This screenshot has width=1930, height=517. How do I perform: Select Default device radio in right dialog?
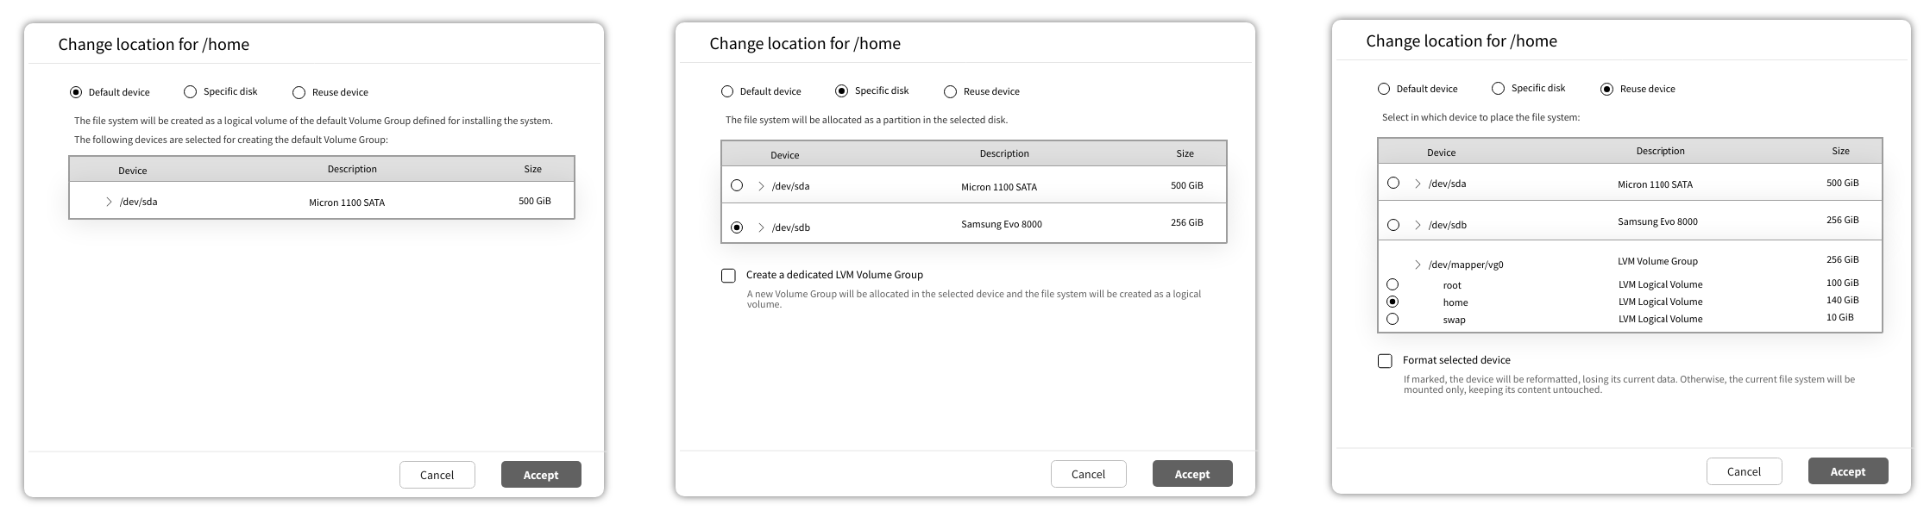[x=1384, y=89]
